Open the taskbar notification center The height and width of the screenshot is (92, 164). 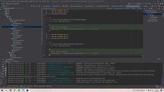[161, 90]
